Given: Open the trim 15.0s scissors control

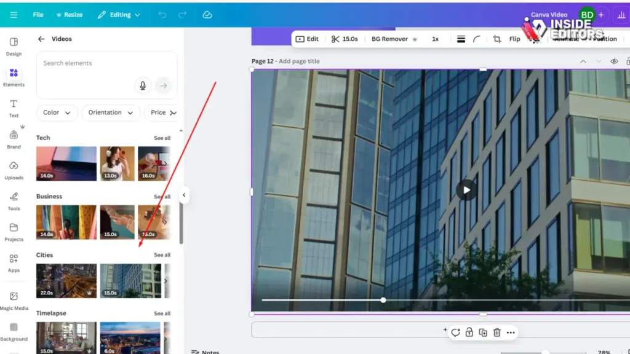Looking at the screenshot, I should pos(345,39).
